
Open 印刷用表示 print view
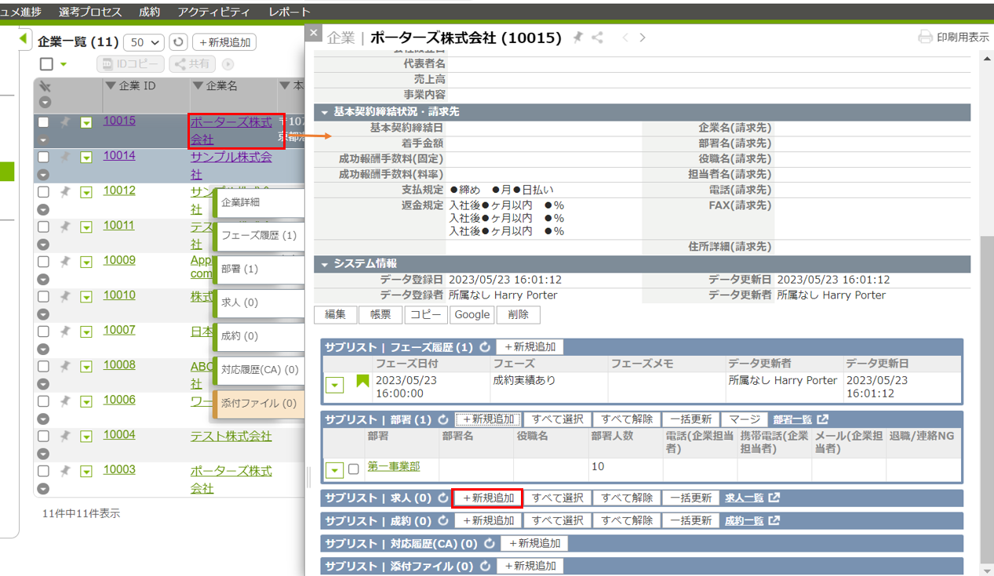pos(953,38)
